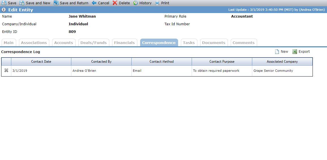
Task: Click 'To obtain required paperwork' cell
Action: [x=222, y=71]
